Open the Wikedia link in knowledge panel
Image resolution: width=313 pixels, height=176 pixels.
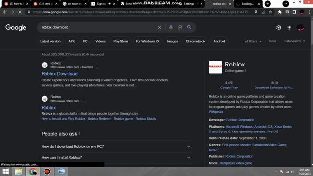point(216,112)
